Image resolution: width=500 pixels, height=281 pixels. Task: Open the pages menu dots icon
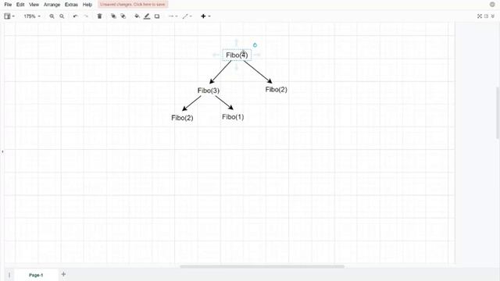[9, 275]
